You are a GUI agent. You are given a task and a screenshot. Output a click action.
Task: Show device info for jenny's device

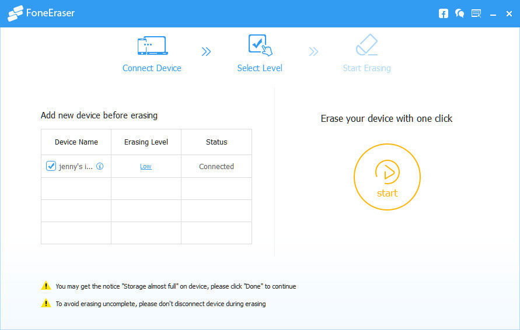(x=100, y=166)
